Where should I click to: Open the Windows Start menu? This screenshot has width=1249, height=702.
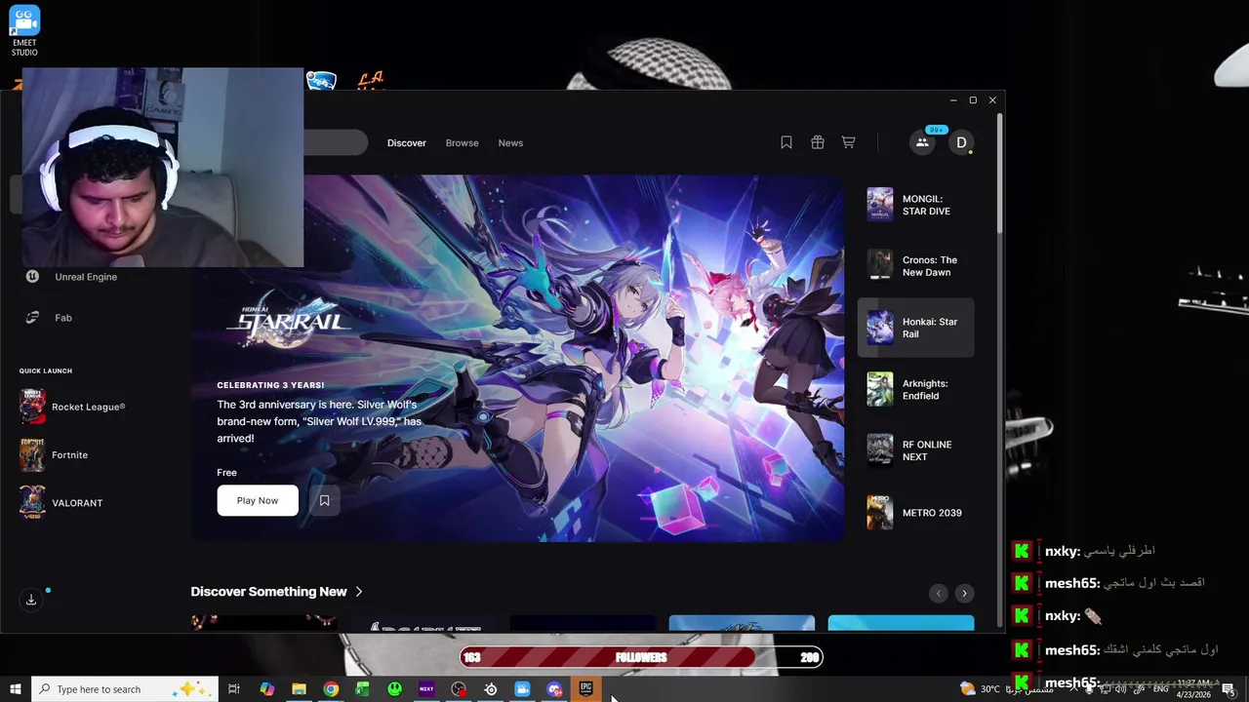tap(15, 689)
